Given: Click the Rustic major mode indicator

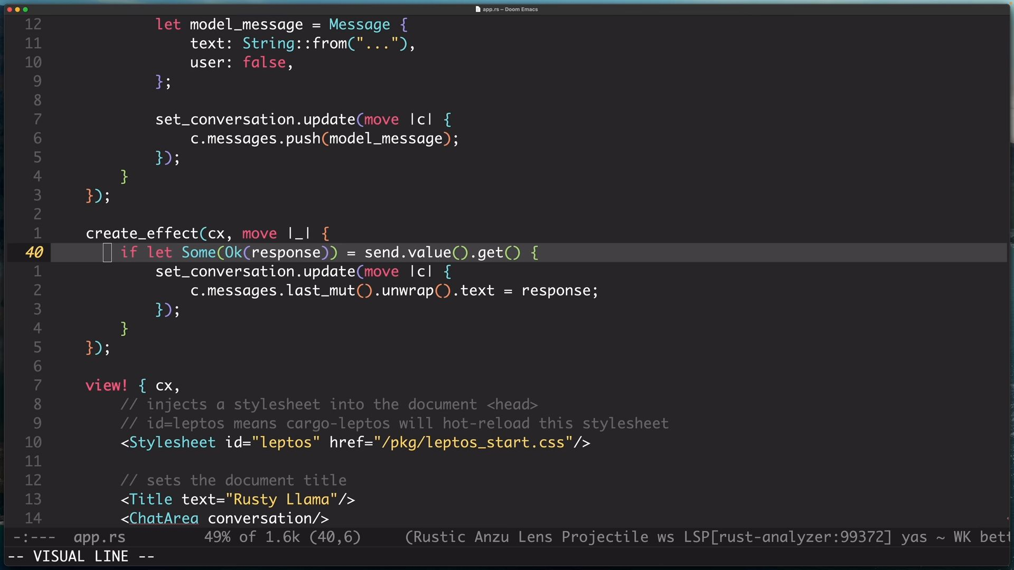Looking at the screenshot, I should [438, 537].
